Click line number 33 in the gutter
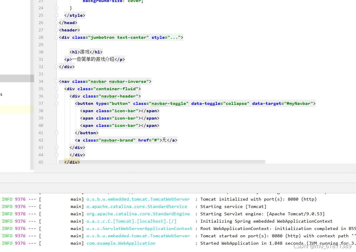 (x=41, y=74)
